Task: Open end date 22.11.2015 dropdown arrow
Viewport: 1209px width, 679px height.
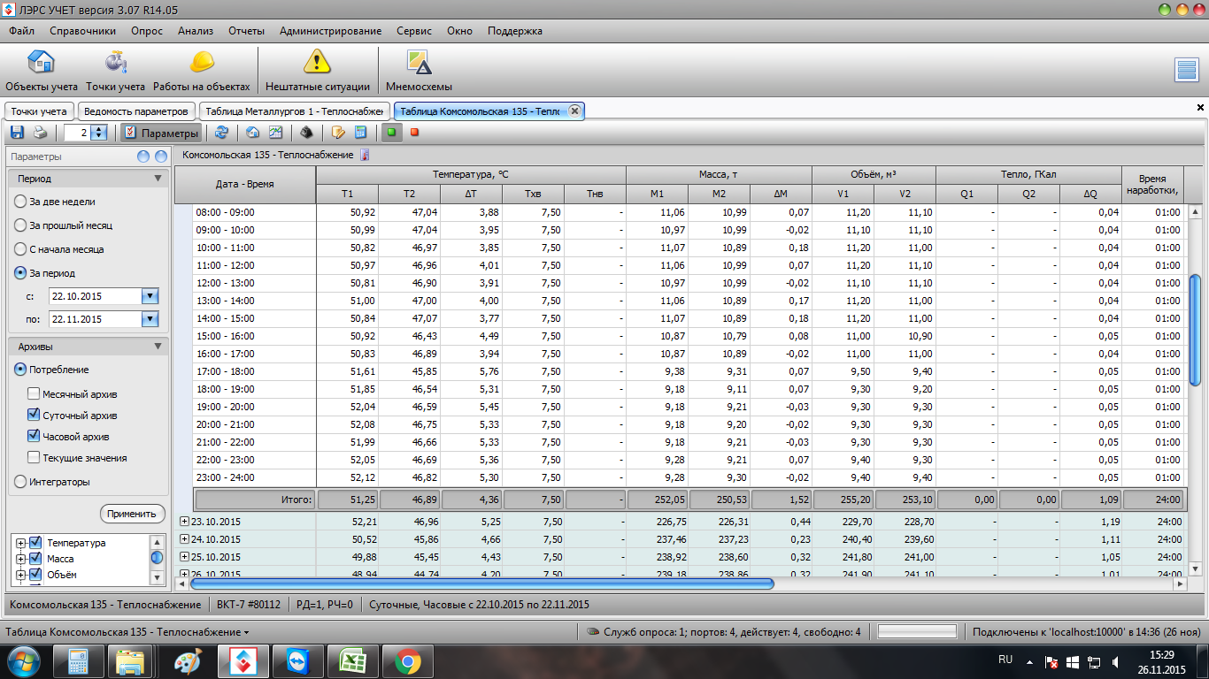Action: [x=150, y=319]
